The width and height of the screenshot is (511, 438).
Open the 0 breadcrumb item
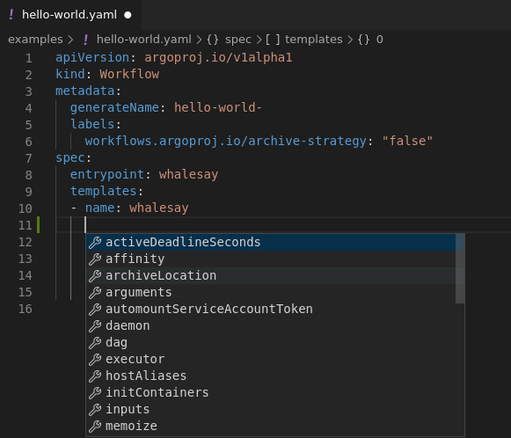pyautogui.click(x=380, y=40)
